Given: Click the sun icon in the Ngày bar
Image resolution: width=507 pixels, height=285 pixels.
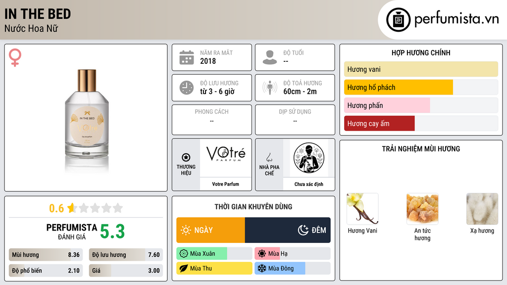Looking at the screenshot, I should [186, 230].
